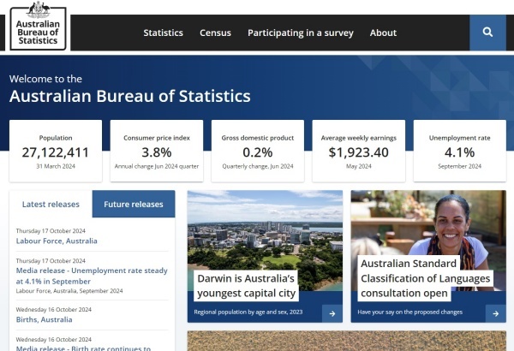
Task: Open the About menu
Action: point(383,33)
